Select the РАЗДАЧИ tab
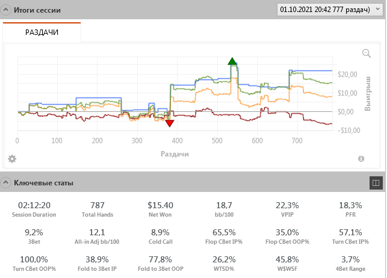The image size is (387, 278). [x=42, y=32]
